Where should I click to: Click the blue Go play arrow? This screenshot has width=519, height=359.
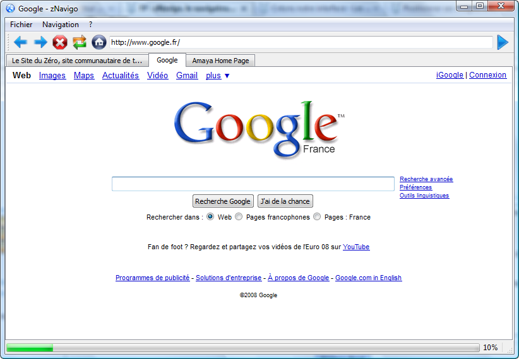[x=503, y=42]
